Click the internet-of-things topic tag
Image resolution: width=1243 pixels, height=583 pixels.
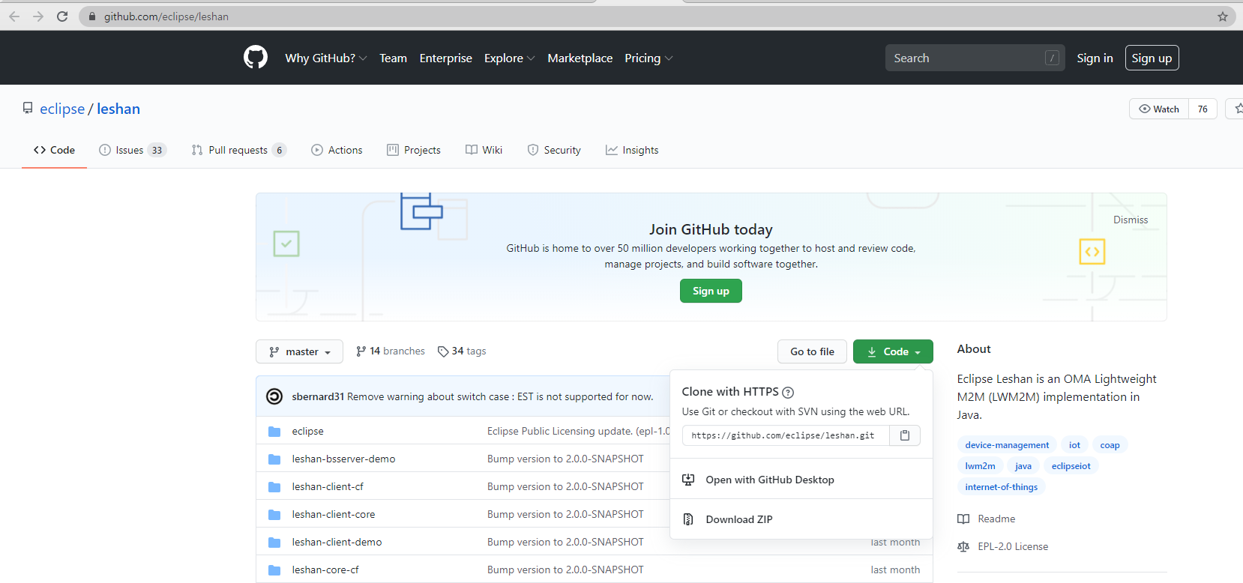pos(1001,487)
